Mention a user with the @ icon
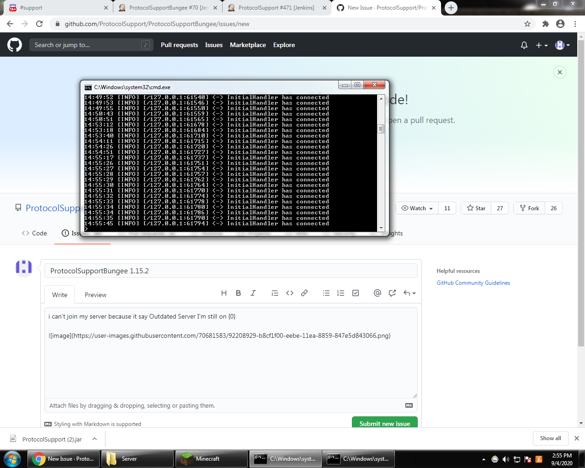Screen dimensions: 585x468 point(377,293)
